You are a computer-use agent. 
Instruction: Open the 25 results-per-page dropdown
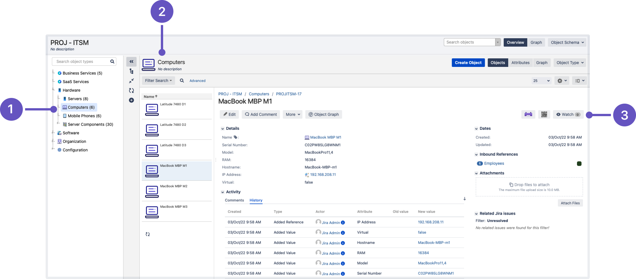(541, 81)
